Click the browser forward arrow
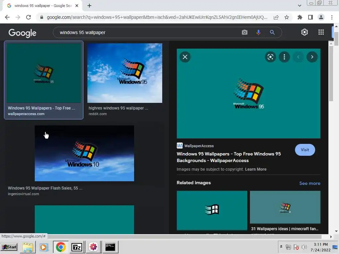This screenshot has width=339, height=254. (x=18, y=17)
